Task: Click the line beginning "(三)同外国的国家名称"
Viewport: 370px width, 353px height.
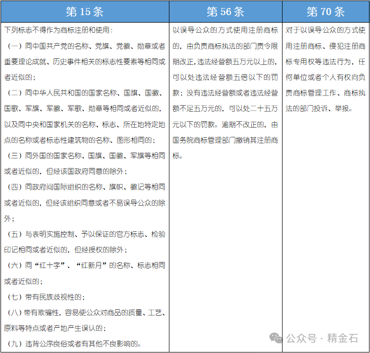Action: pyautogui.click(x=86, y=156)
